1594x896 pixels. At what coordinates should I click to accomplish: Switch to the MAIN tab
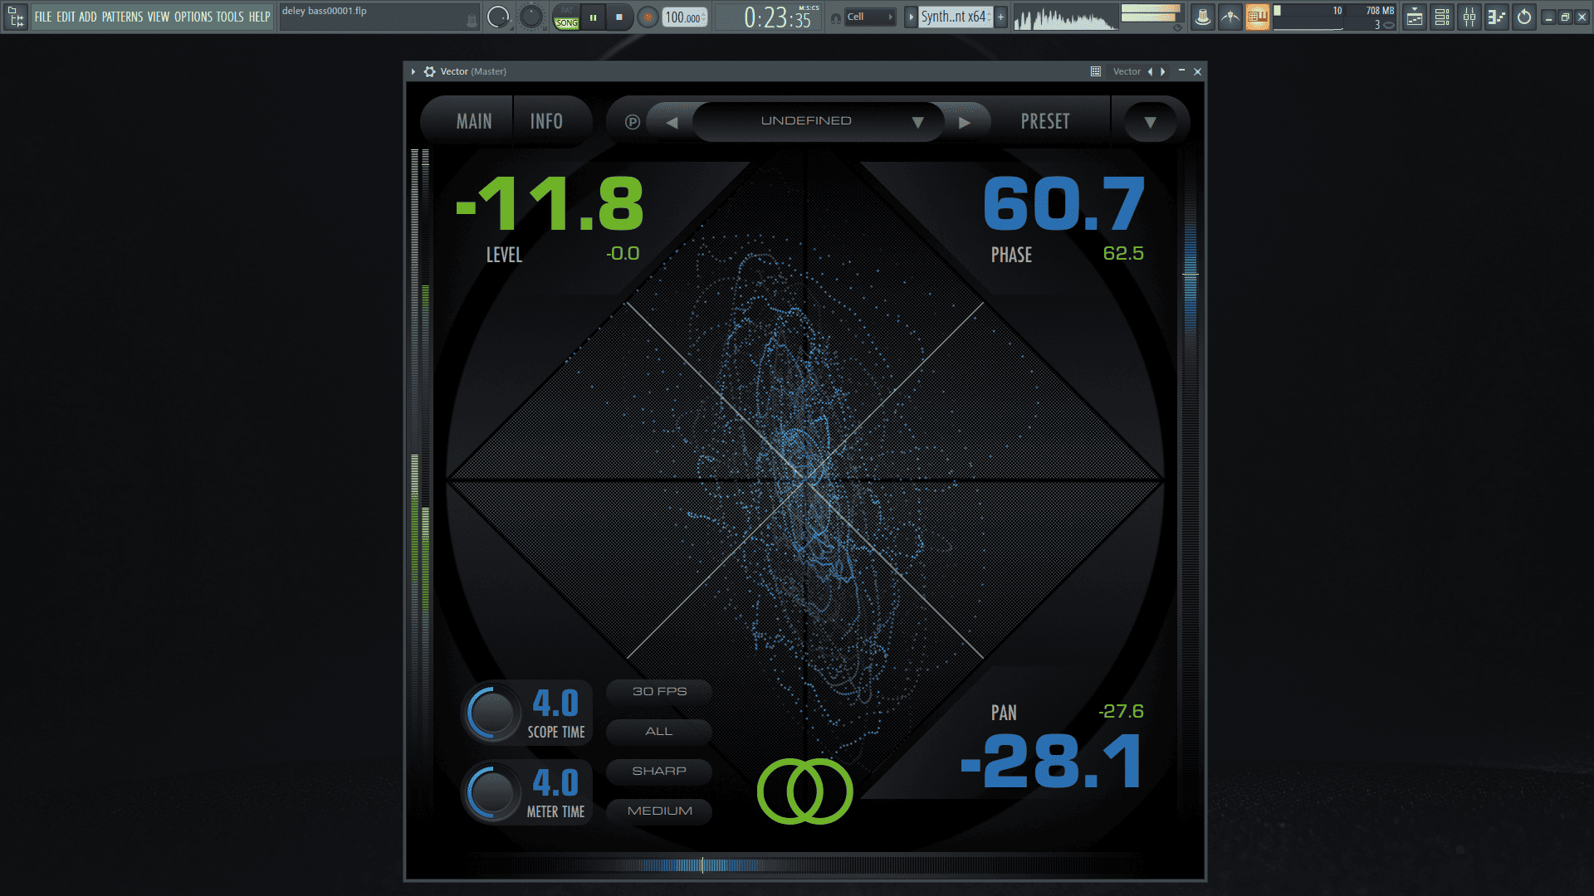474,121
